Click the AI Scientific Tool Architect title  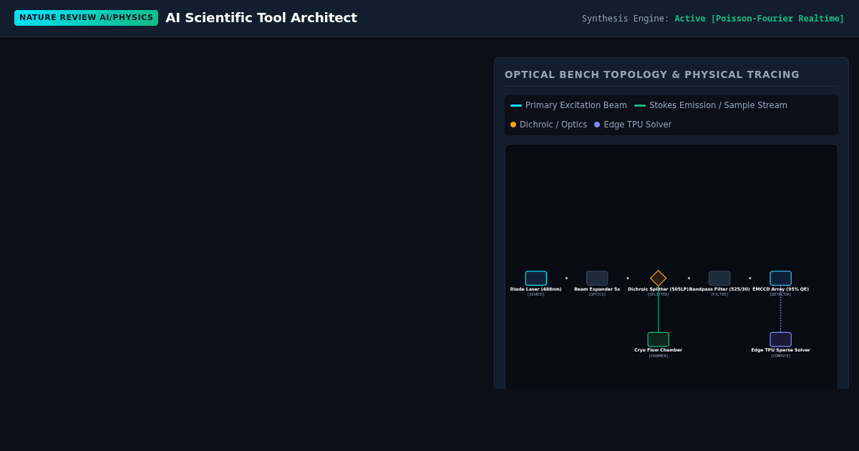pos(261,18)
